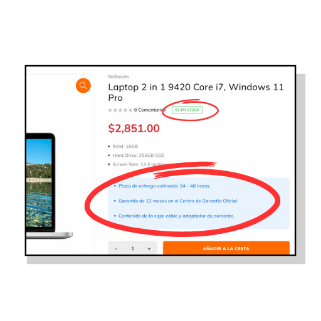Select the first rating star
The width and height of the screenshot is (321, 321).
coord(110,110)
